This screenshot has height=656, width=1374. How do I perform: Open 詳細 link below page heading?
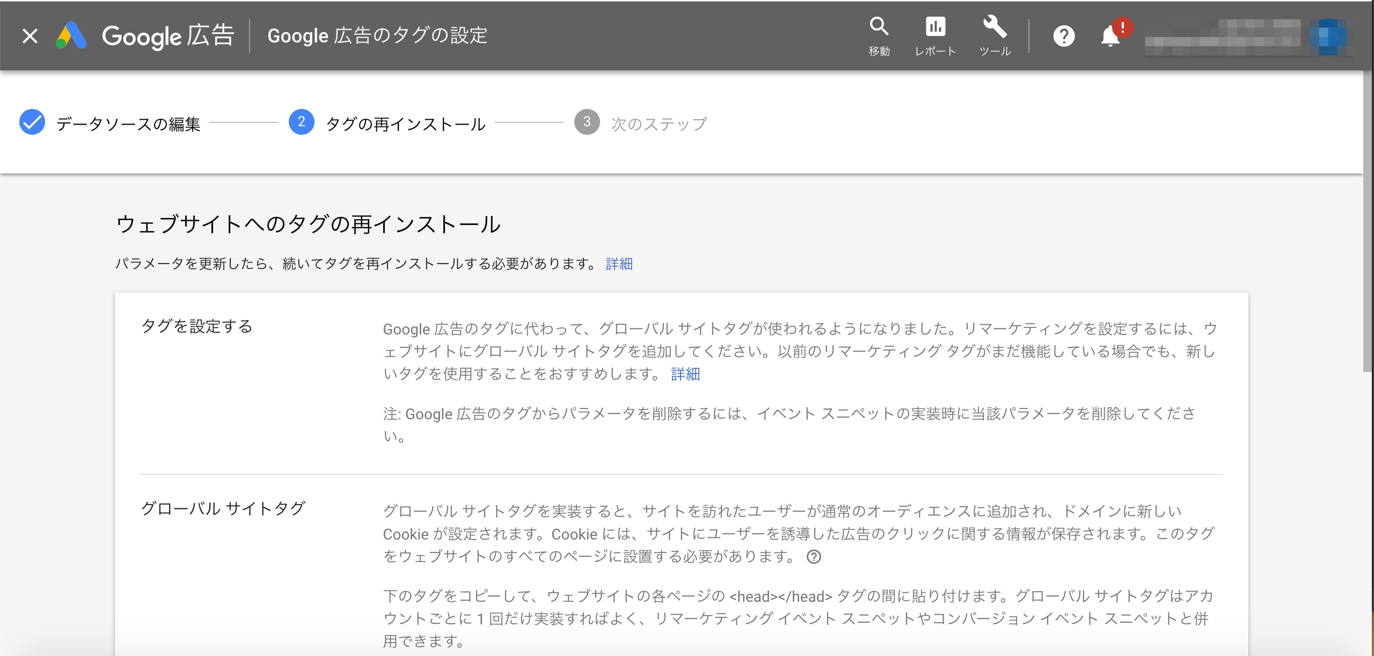619,264
